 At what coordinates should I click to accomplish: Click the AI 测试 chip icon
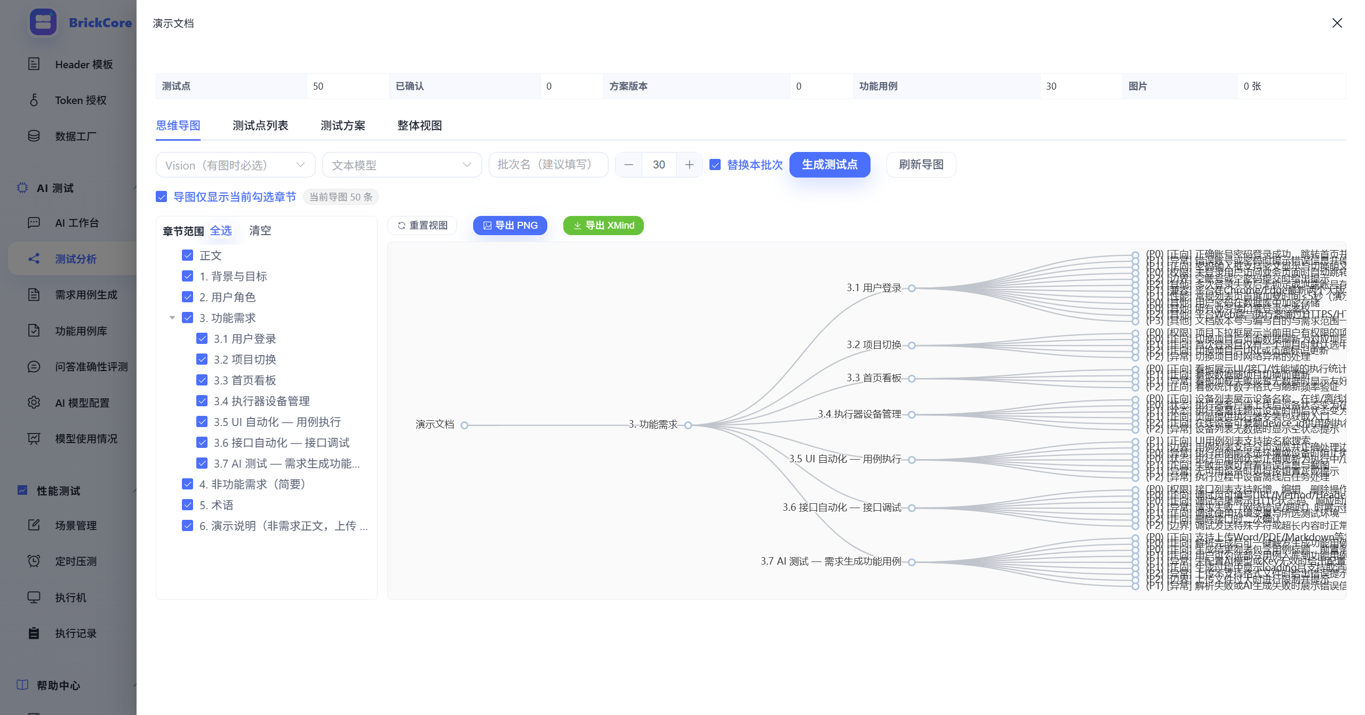click(22, 188)
